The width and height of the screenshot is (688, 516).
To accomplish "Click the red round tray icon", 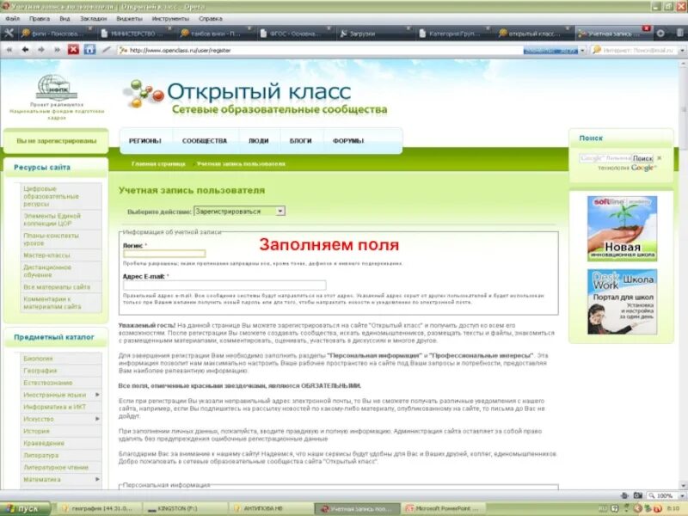I will tap(657, 508).
